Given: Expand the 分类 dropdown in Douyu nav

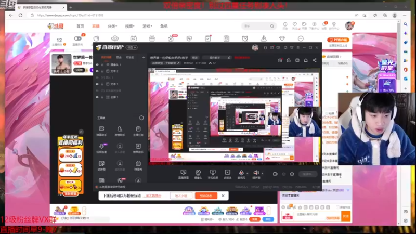Looking at the screenshot, I should point(112,26).
